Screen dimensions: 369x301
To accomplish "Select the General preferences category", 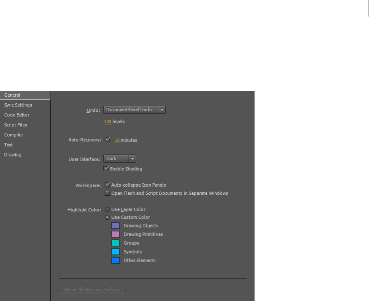I will tap(25, 95).
